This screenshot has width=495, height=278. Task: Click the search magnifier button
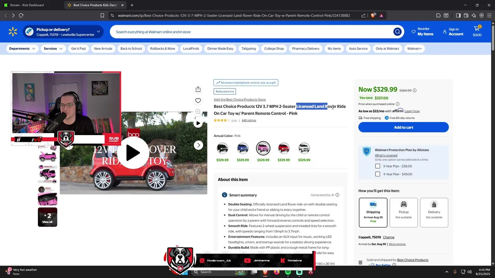coord(397,32)
